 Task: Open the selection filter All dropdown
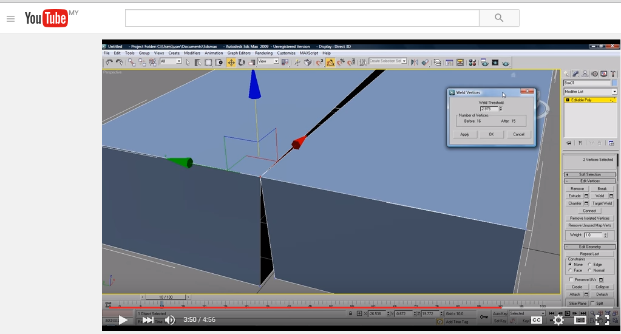(x=171, y=61)
